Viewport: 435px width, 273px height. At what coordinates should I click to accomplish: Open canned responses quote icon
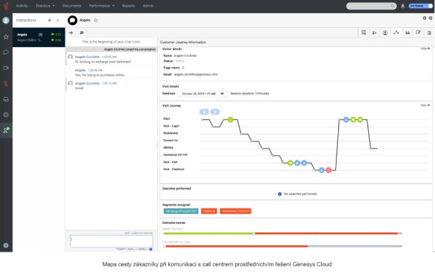click(408, 32)
